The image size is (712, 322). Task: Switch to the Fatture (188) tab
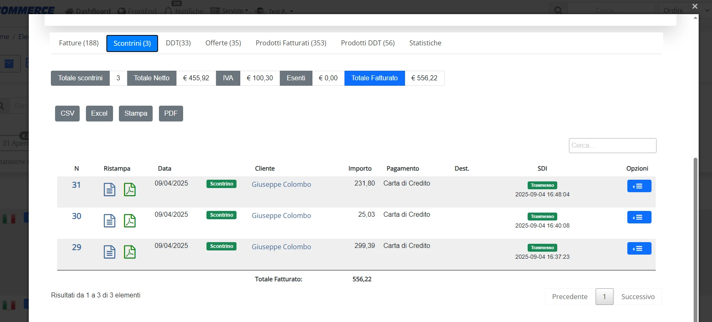(79, 43)
